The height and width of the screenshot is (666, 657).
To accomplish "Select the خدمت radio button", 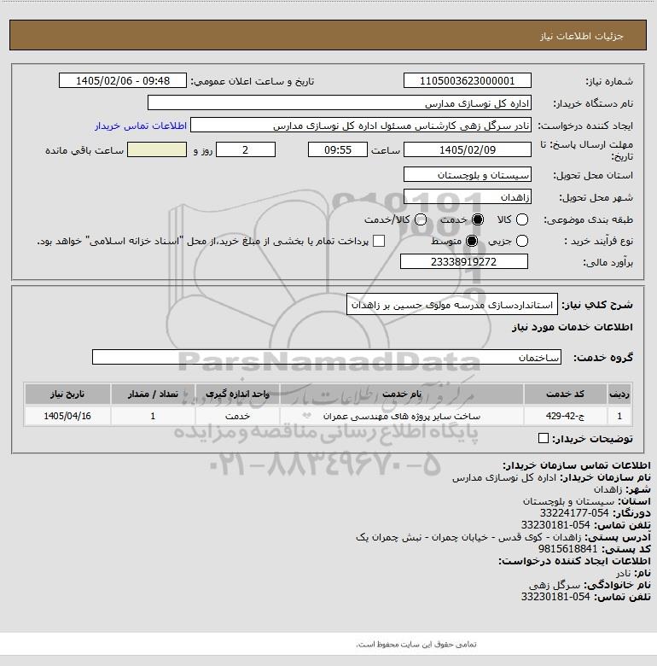I will pos(478,219).
